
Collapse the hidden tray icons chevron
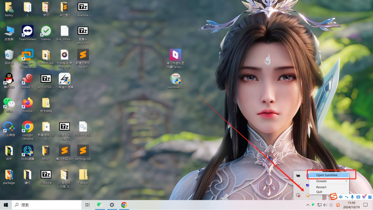tap(308, 205)
